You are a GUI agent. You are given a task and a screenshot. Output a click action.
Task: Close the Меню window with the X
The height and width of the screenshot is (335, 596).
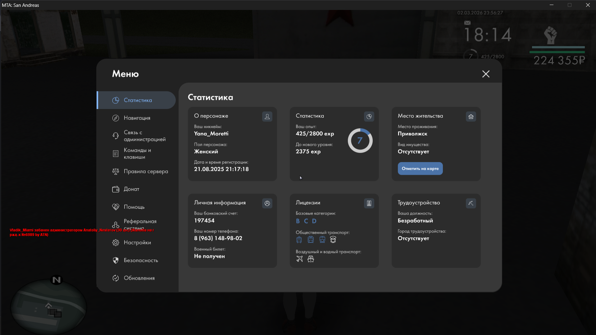pyautogui.click(x=486, y=74)
